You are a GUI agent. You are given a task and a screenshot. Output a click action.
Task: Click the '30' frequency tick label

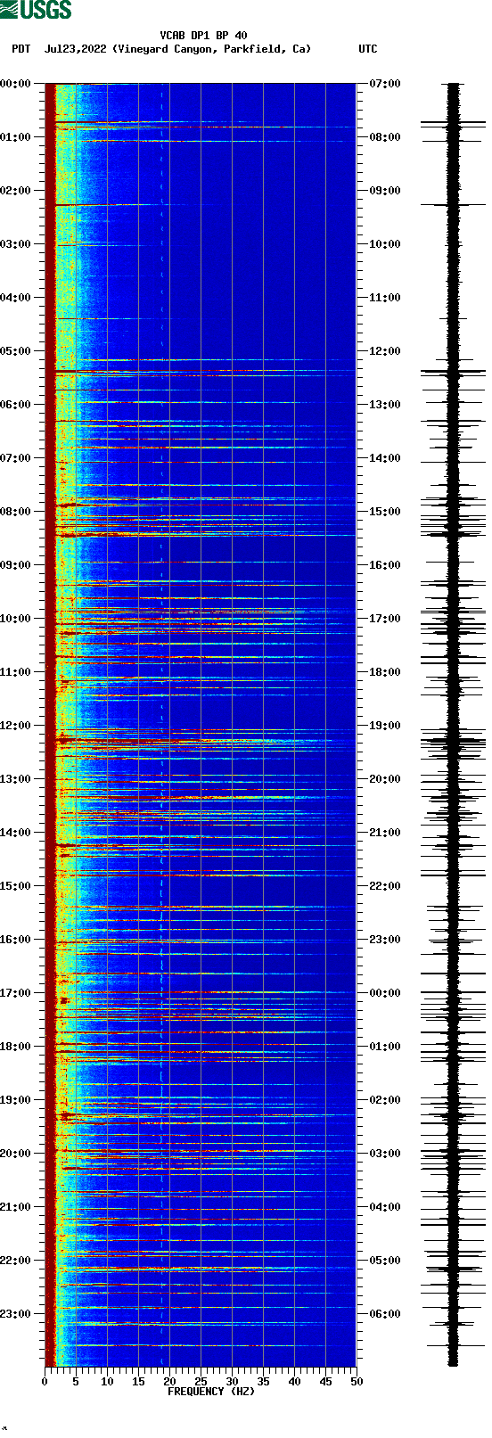(x=232, y=1382)
